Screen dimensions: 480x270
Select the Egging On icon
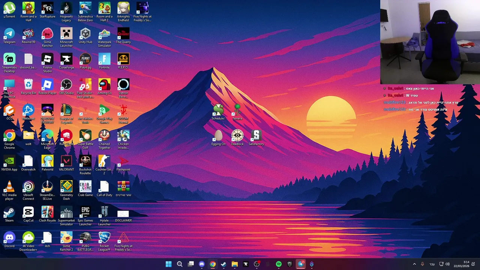click(218, 138)
